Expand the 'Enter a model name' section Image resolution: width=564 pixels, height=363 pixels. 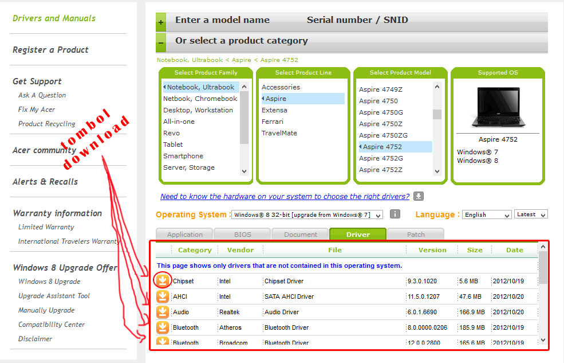coord(161,22)
